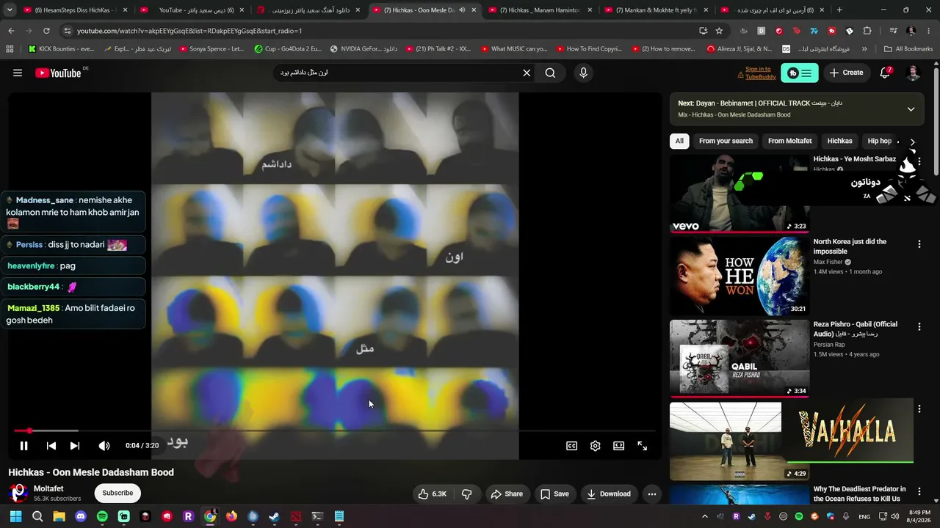Select the Hip hop filter chip
The height and width of the screenshot is (528, 940).
[880, 141]
